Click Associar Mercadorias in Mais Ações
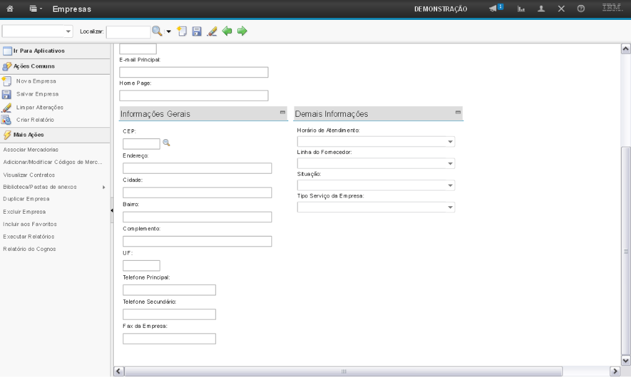 [30, 150]
